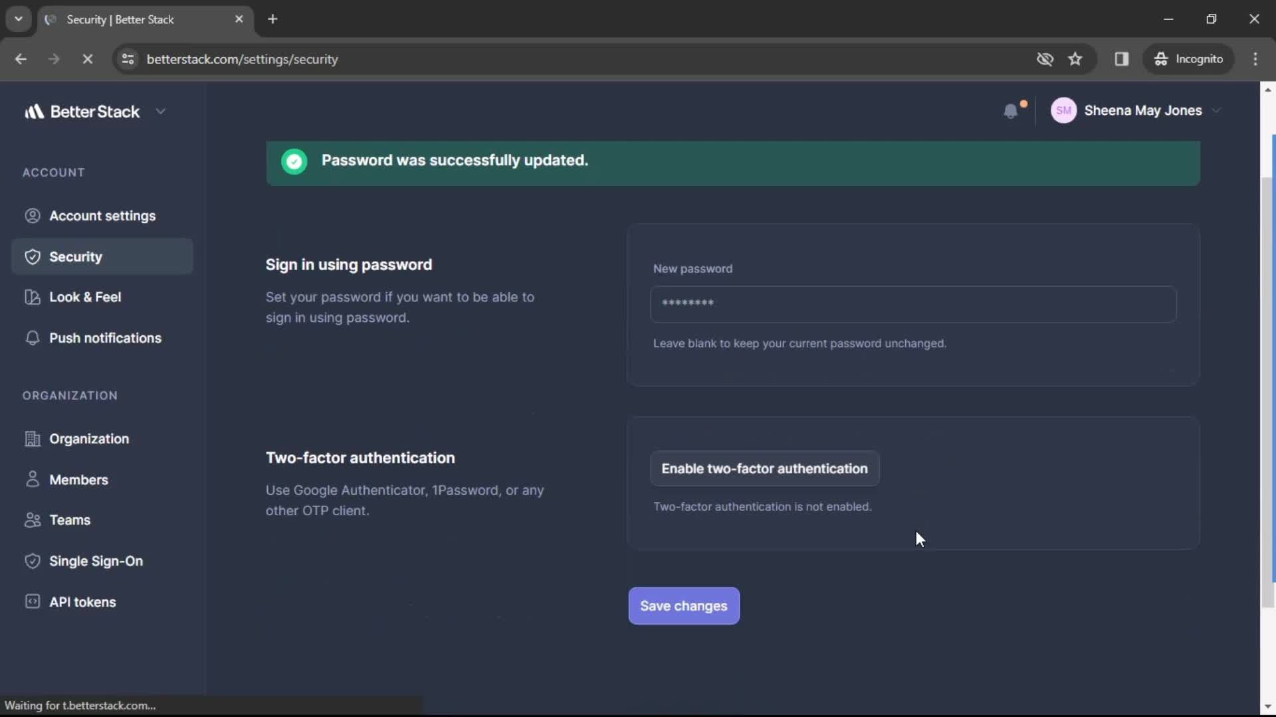Toggle notification bell indicator
Screen dimensions: 1276x717
[1012, 110]
